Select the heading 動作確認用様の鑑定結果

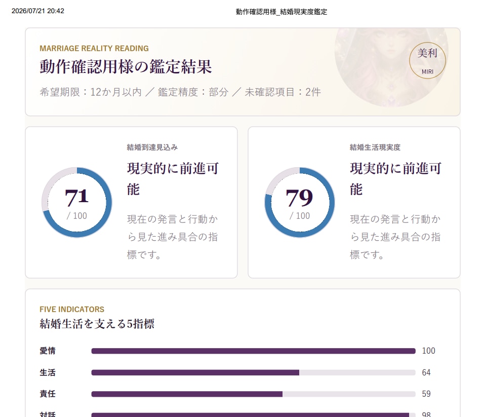click(x=126, y=66)
